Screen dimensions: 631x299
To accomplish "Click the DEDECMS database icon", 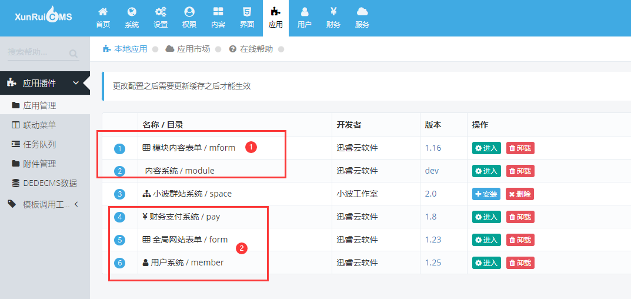I will tap(16, 184).
